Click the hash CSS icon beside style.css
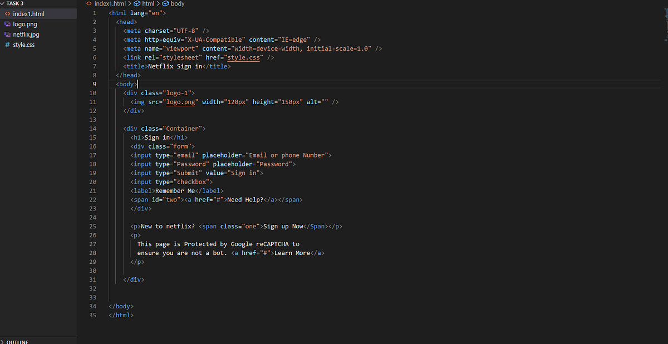The width and height of the screenshot is (668, 344). coord(7,45)
